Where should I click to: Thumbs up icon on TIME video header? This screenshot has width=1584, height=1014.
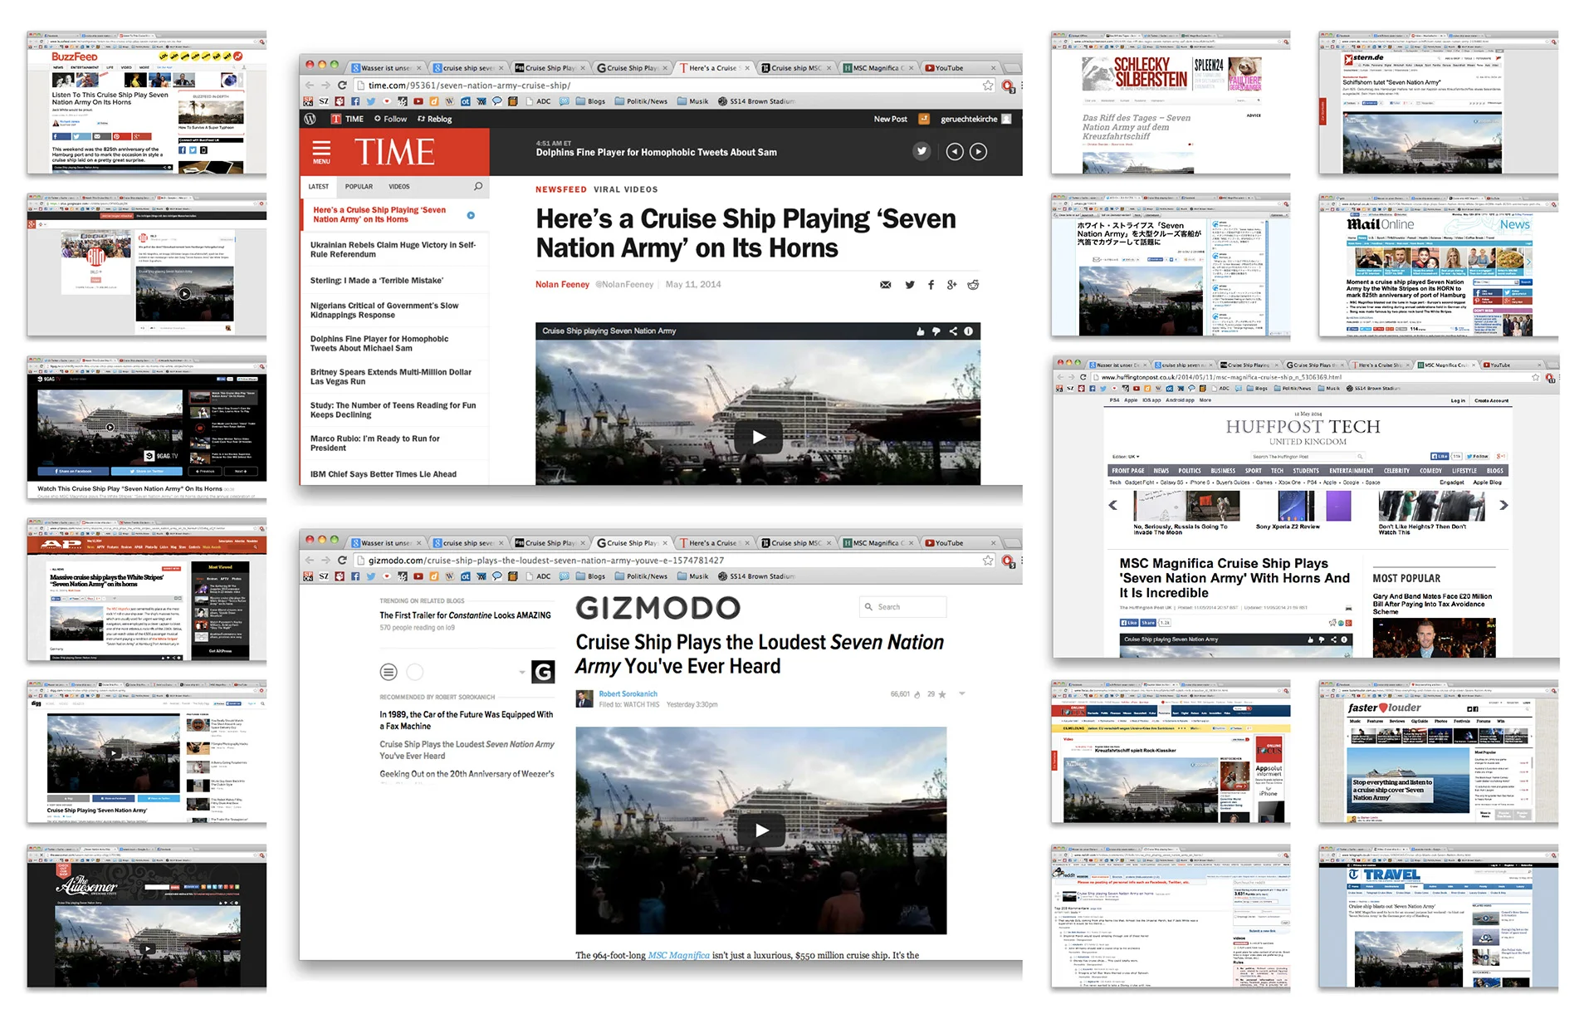pyautogui.click(x=920, y=331)
